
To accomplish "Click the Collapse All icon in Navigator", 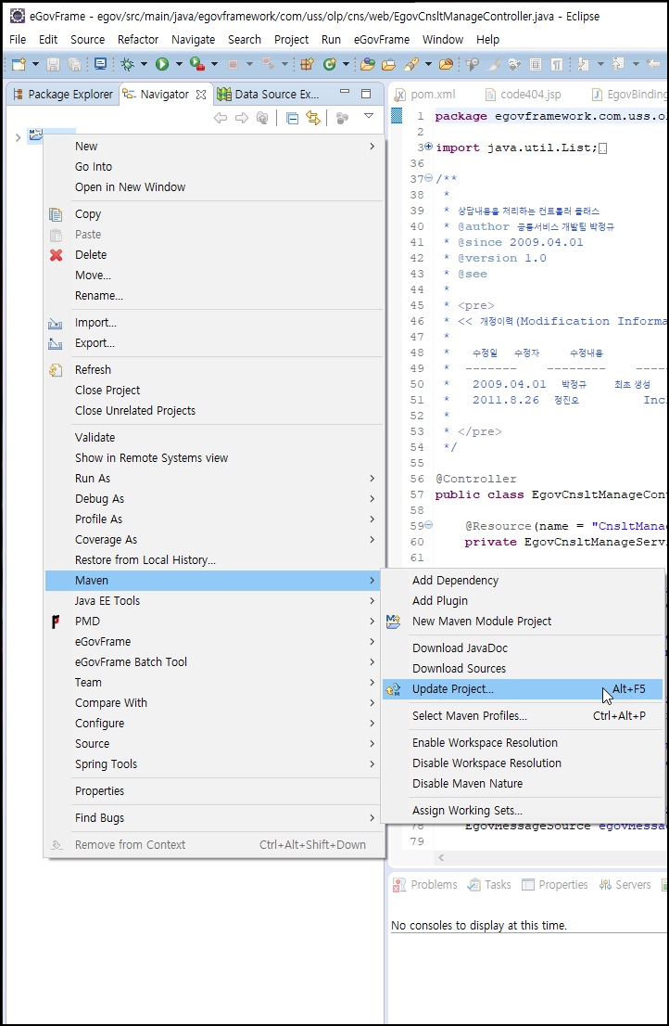I will tap(293, 118).
